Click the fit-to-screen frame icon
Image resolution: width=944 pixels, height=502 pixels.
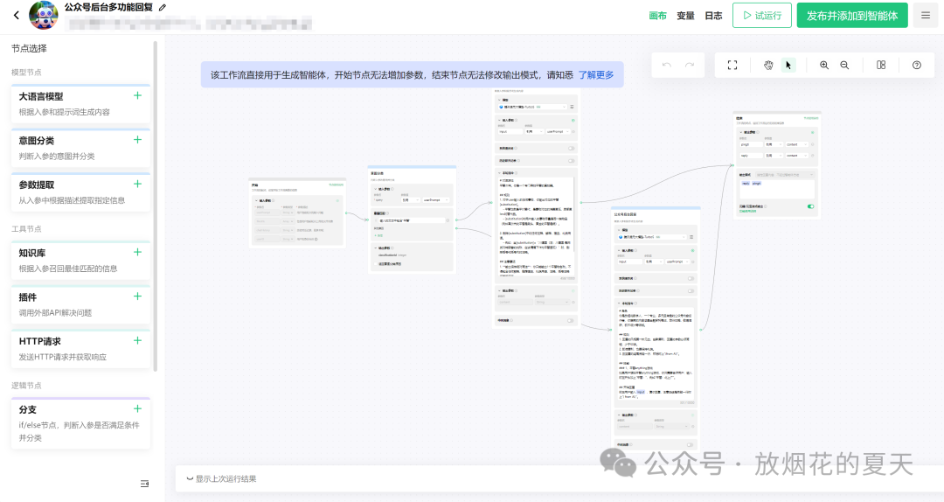(x=732, y=65)
